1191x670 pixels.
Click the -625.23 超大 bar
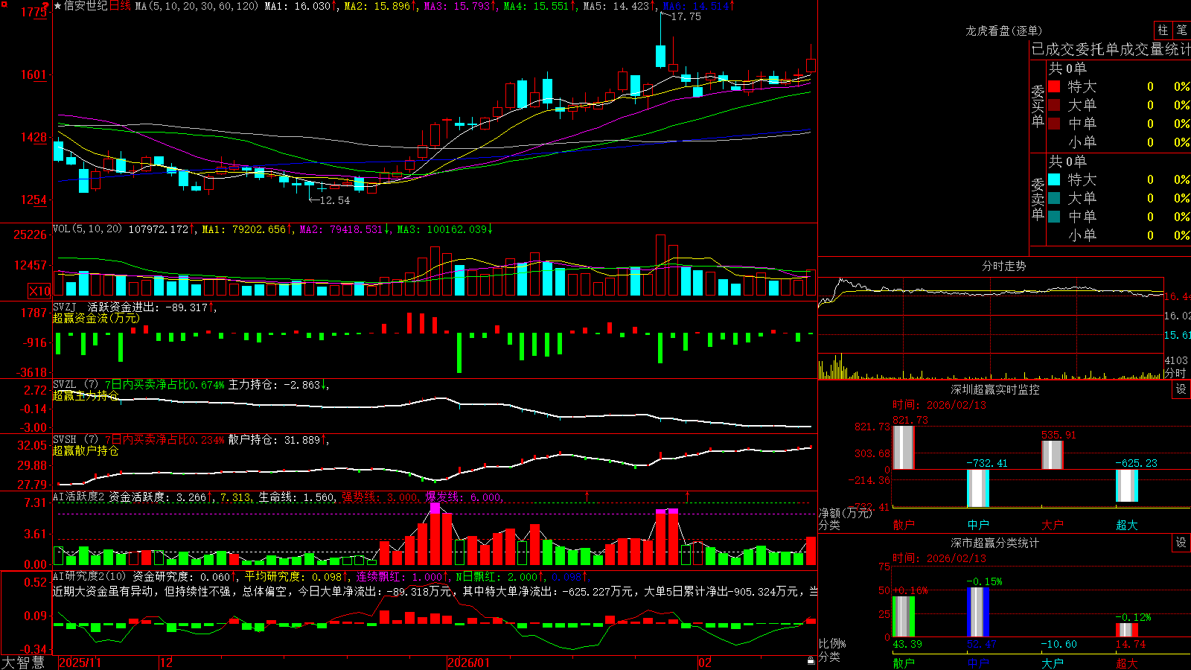click(1127, 485)
